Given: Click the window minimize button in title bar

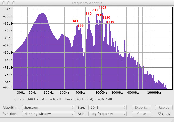Looking at the screenshot, I should pyautogui.click(x=9, y=3).
